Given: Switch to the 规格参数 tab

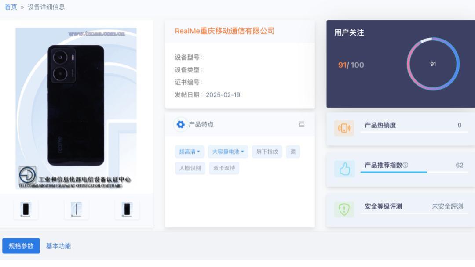Looking at the screenshot, I should 21,246.
